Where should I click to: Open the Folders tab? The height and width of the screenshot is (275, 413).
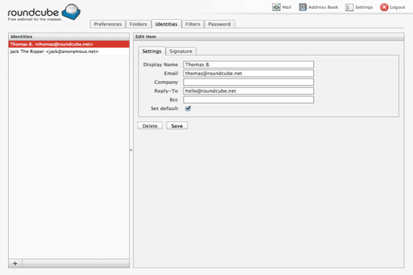(138, 24)
